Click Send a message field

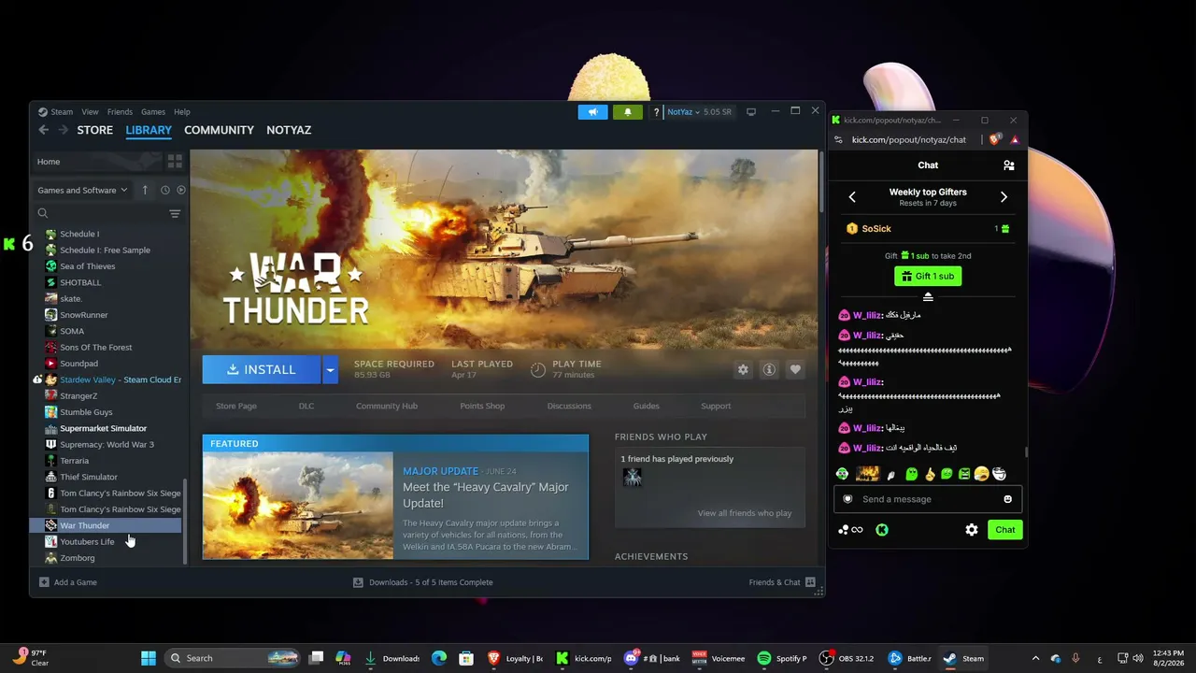(x=928, y=499)
